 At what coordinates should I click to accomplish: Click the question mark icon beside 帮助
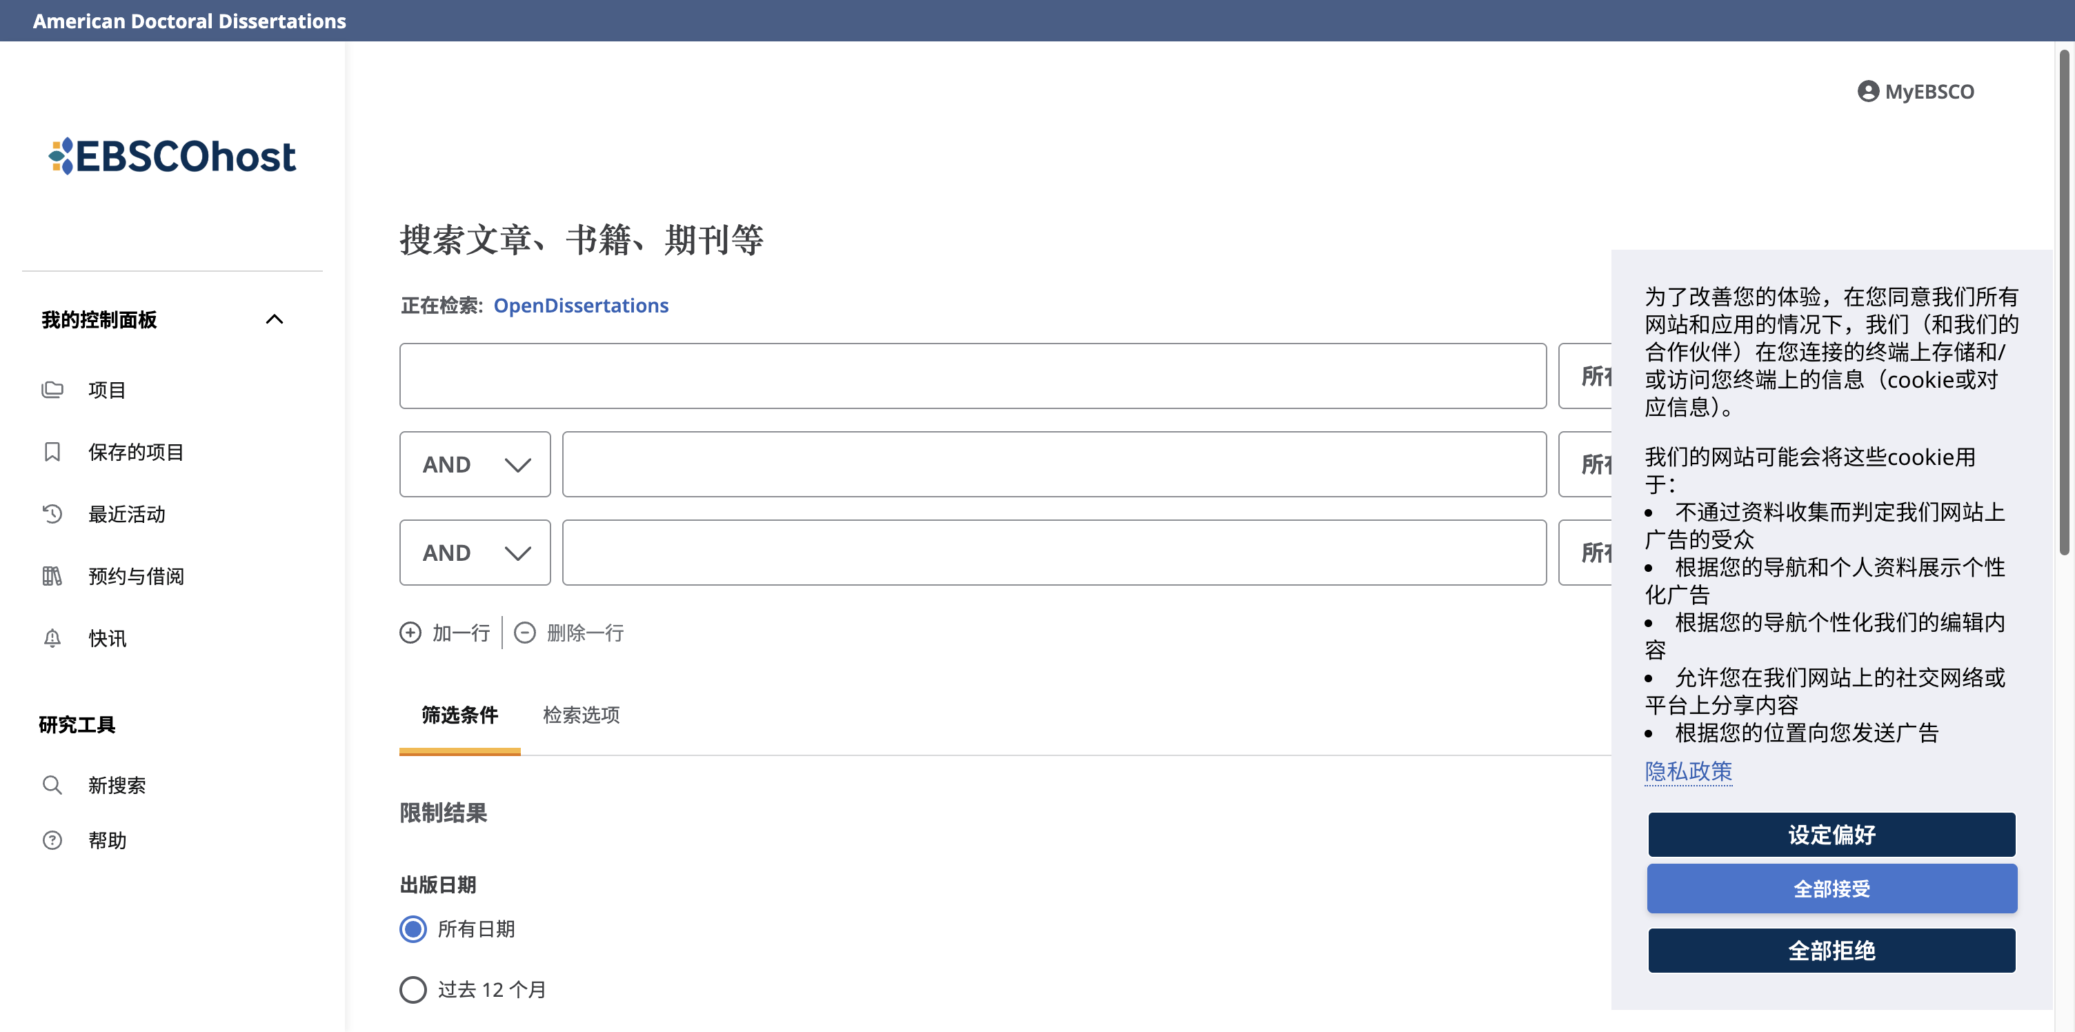[52, 840]
